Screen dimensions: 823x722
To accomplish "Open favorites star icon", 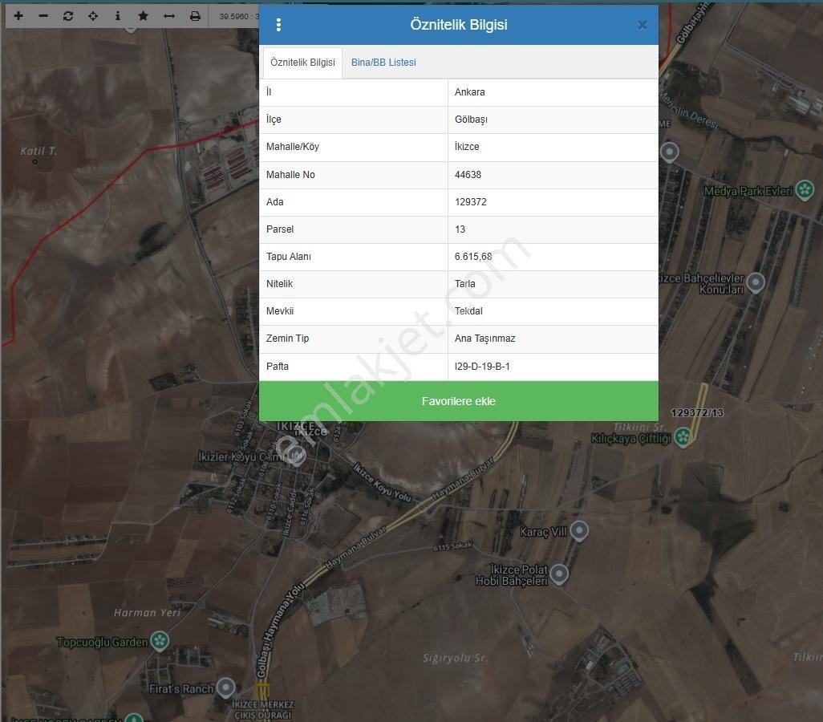I will click(143, 16).
